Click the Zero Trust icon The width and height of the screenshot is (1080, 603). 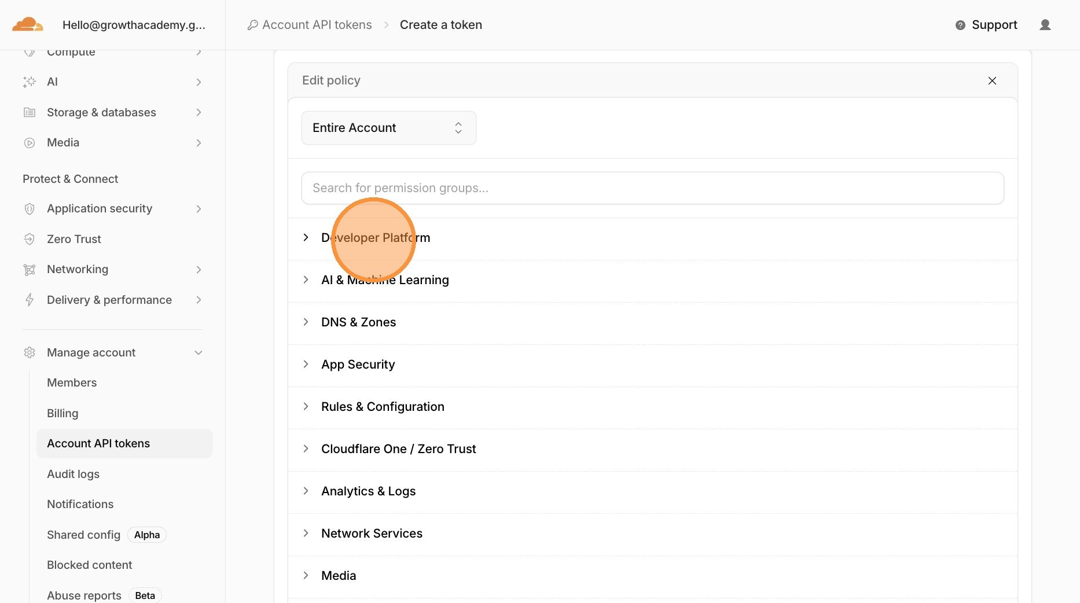pyautogui.click(x=30, y=239)
